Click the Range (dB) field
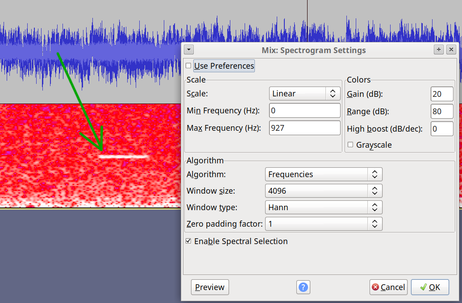The image size is (462, 303). pos(441,111)
